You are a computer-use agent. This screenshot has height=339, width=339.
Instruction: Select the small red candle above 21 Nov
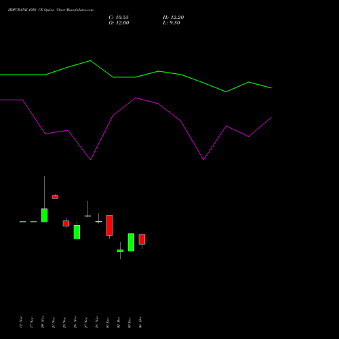55,197
